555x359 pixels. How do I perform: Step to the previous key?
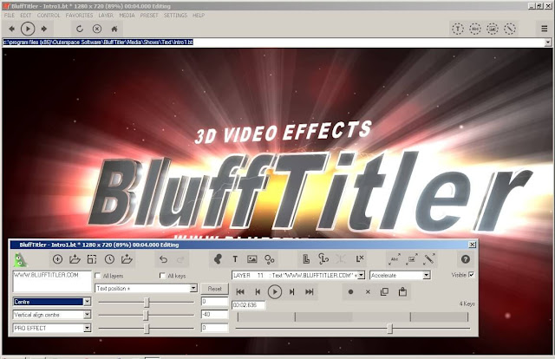pyautogui.click(x=258, y=291)
